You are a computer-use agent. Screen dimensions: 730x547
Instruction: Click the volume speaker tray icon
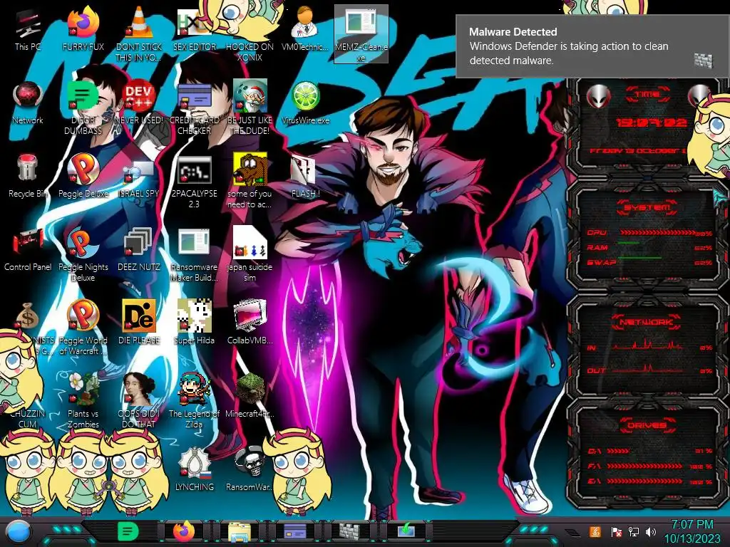click(651, 532)
